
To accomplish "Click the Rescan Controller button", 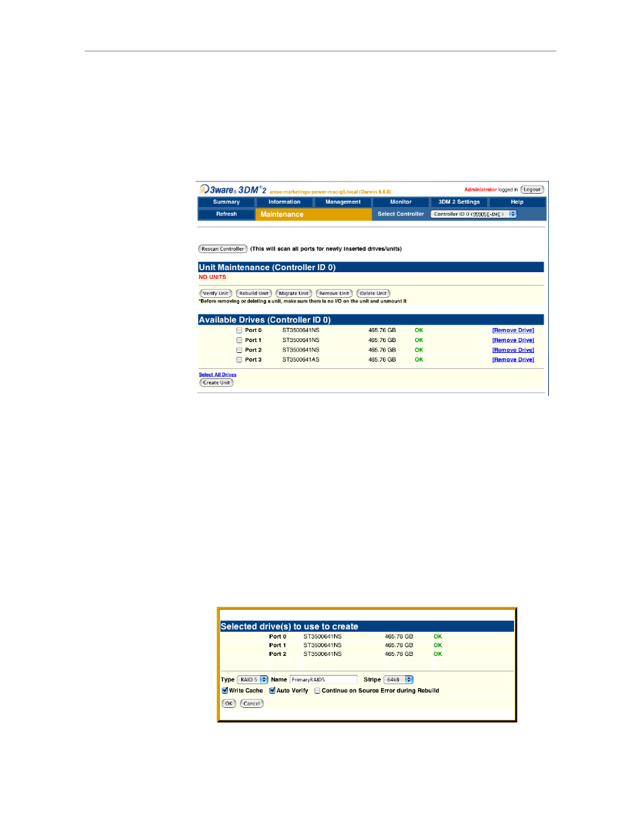I will tap(223, 249).
